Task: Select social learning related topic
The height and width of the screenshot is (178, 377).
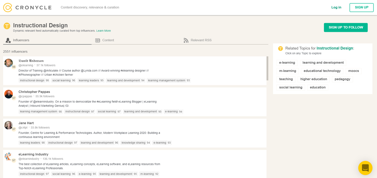Action: tap(291, 87)
